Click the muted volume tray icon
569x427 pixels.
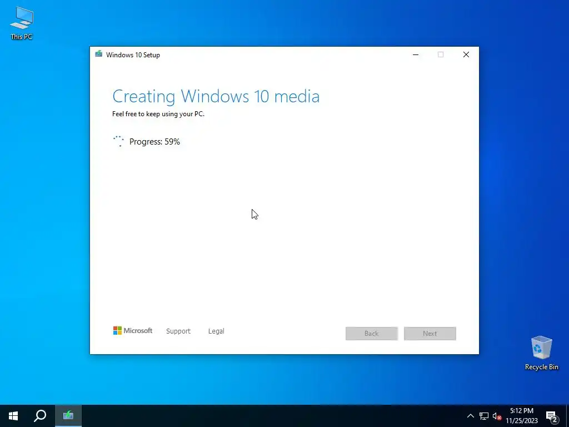497,416
